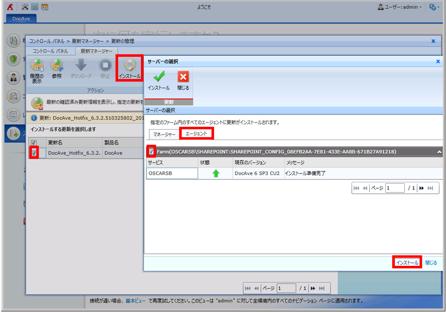Click the 履歴の表示 toolbar icon

pos(37,71)
